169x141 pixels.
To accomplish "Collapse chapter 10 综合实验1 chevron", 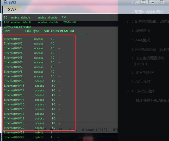I will click(128, 91).
